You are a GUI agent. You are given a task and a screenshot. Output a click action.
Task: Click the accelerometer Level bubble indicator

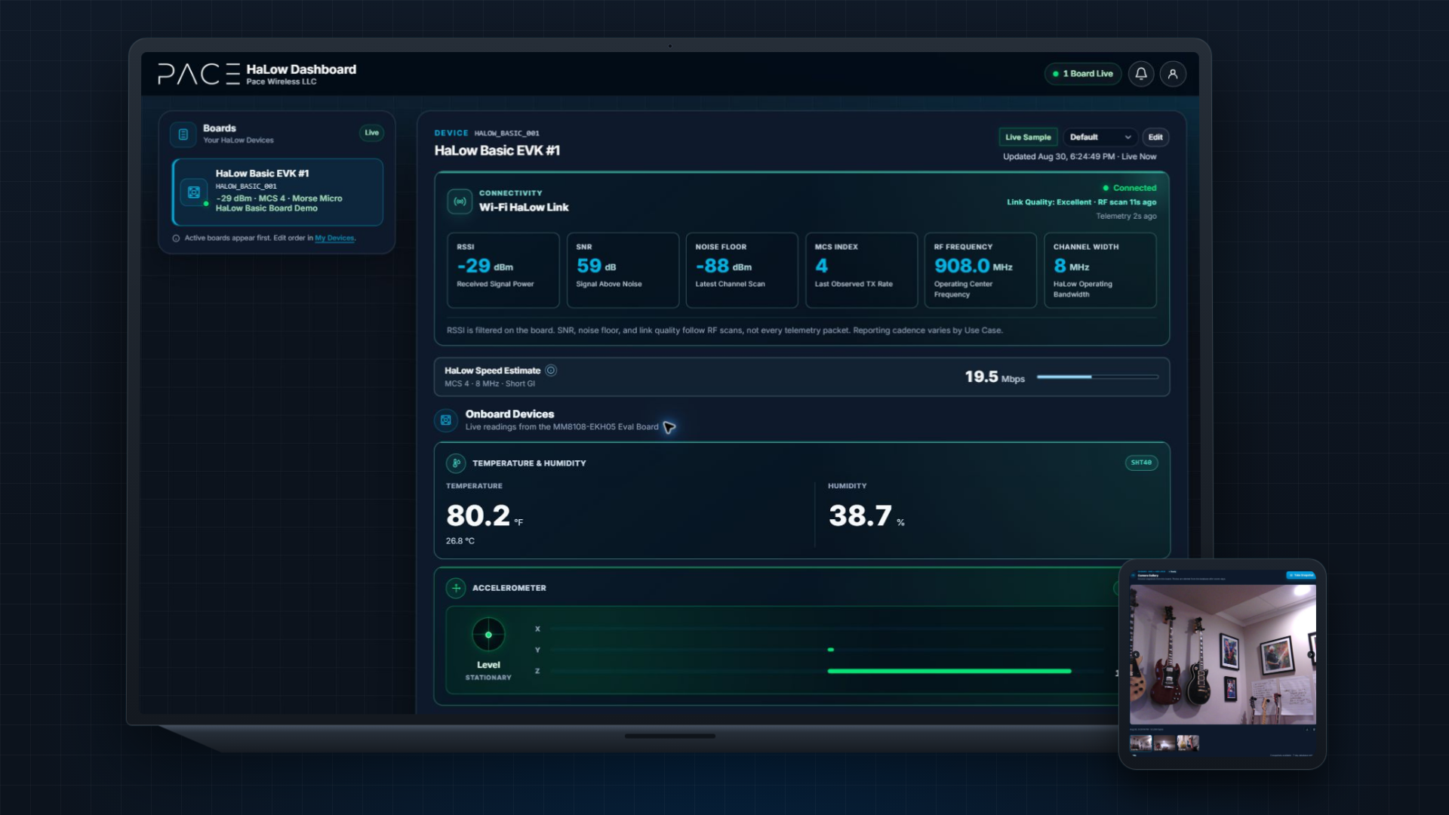click(488, 635)
